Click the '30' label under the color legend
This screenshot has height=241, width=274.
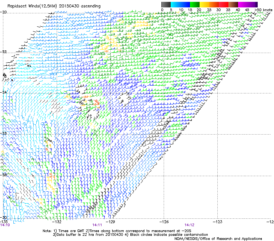click(x=218, y=10)
